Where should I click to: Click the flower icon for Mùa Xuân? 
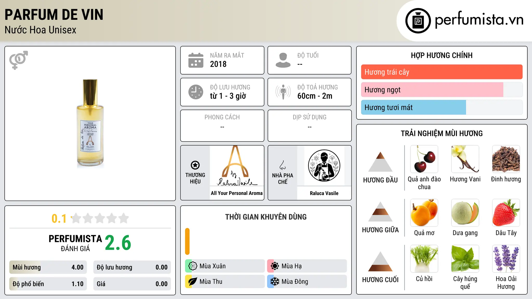[193, 266]
